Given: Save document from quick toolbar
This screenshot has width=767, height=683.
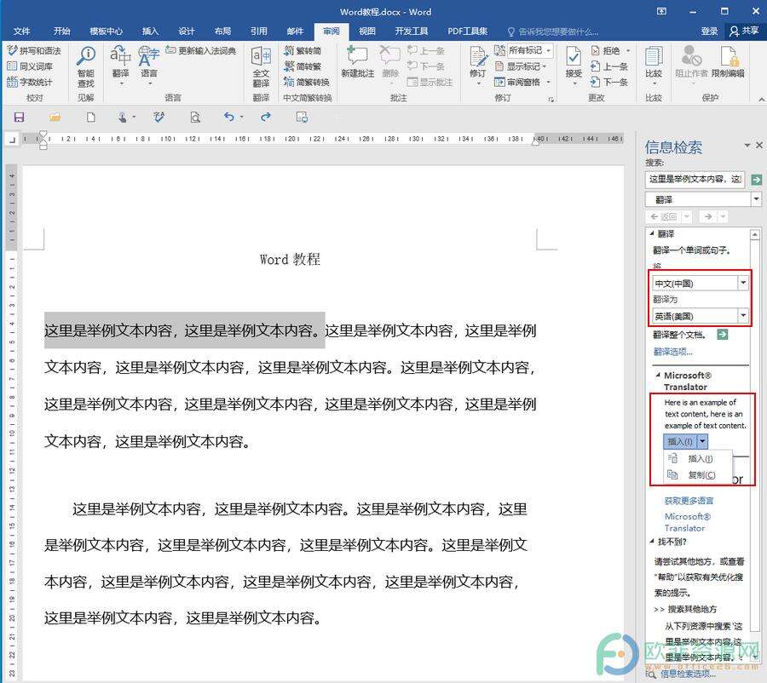Looking at the screenshot, I should click(19, 117).
